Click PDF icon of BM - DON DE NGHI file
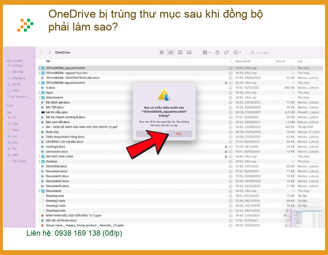Image resolution: width=328 pixels, height=255 pixels. [43, 127]
